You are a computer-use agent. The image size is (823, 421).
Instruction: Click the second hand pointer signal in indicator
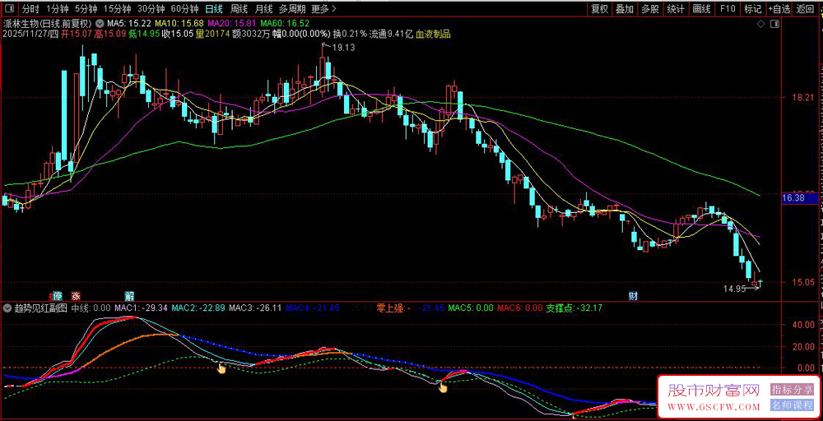click(443, 384)
